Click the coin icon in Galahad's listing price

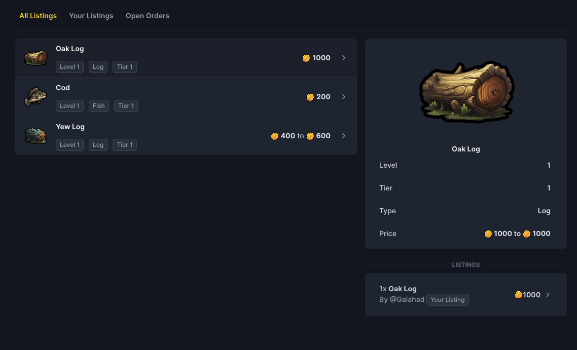(518, 295)
